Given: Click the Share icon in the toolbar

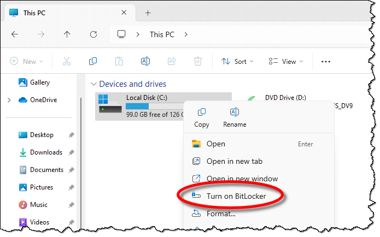Looking at the screenshot, I should coord(172,61).
